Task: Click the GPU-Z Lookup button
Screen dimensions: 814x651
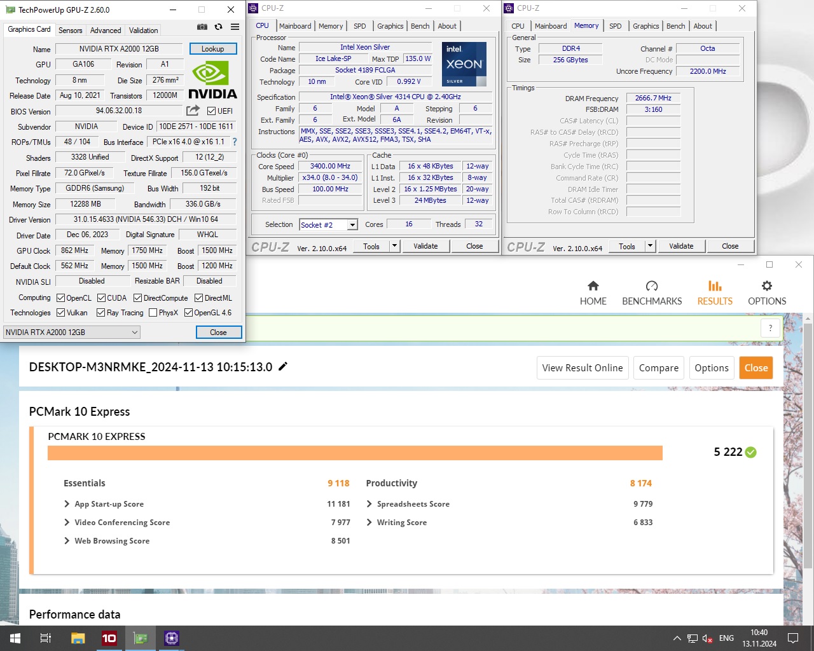Action: 213,49
